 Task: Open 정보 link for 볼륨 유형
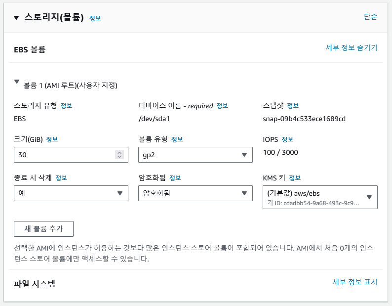(x=177, y=139)
